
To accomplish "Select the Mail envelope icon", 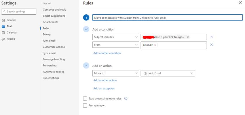I will [x=3, y=26].
